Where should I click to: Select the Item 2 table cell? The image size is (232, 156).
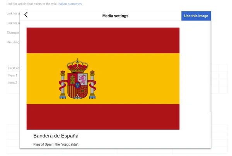point(13,83)
